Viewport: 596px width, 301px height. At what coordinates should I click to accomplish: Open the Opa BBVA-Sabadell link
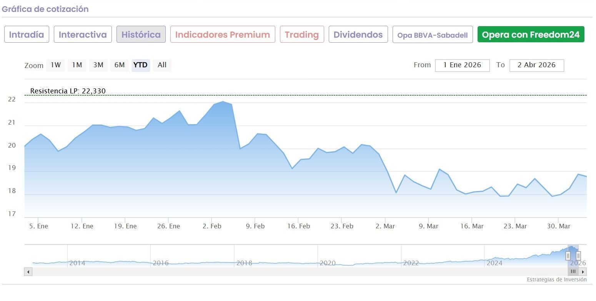click(433, 35)
